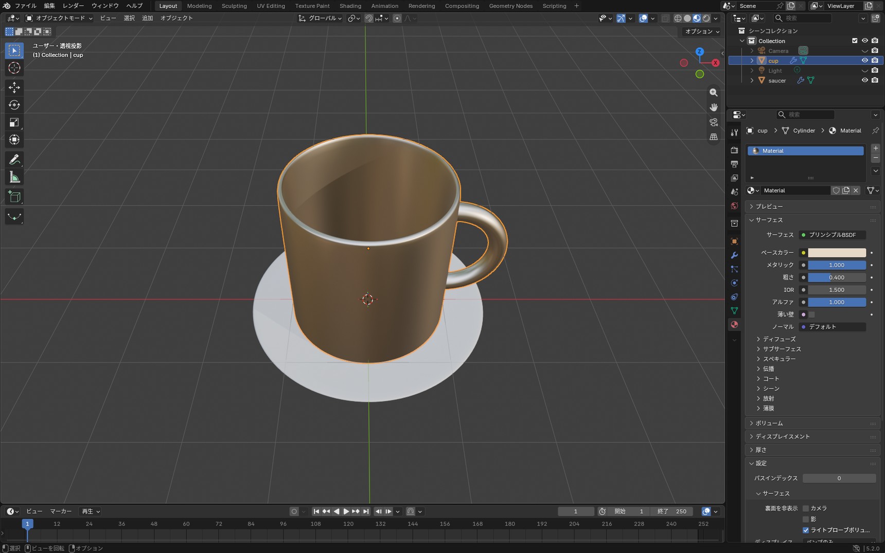This screenshot has height=553, width=885.
Task: Switch to wireframe viewport shading
Action: tap(678, 19)
